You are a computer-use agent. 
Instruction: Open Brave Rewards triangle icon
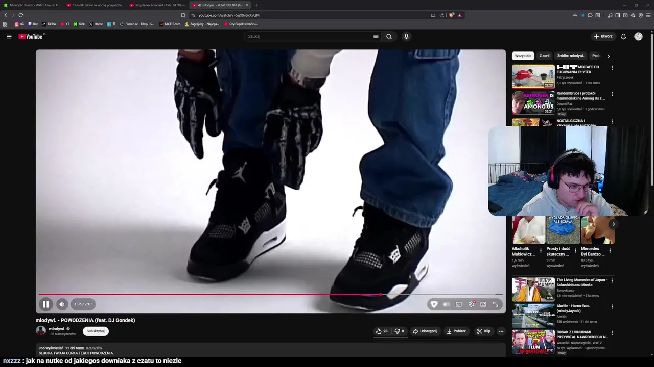point(460,15)
